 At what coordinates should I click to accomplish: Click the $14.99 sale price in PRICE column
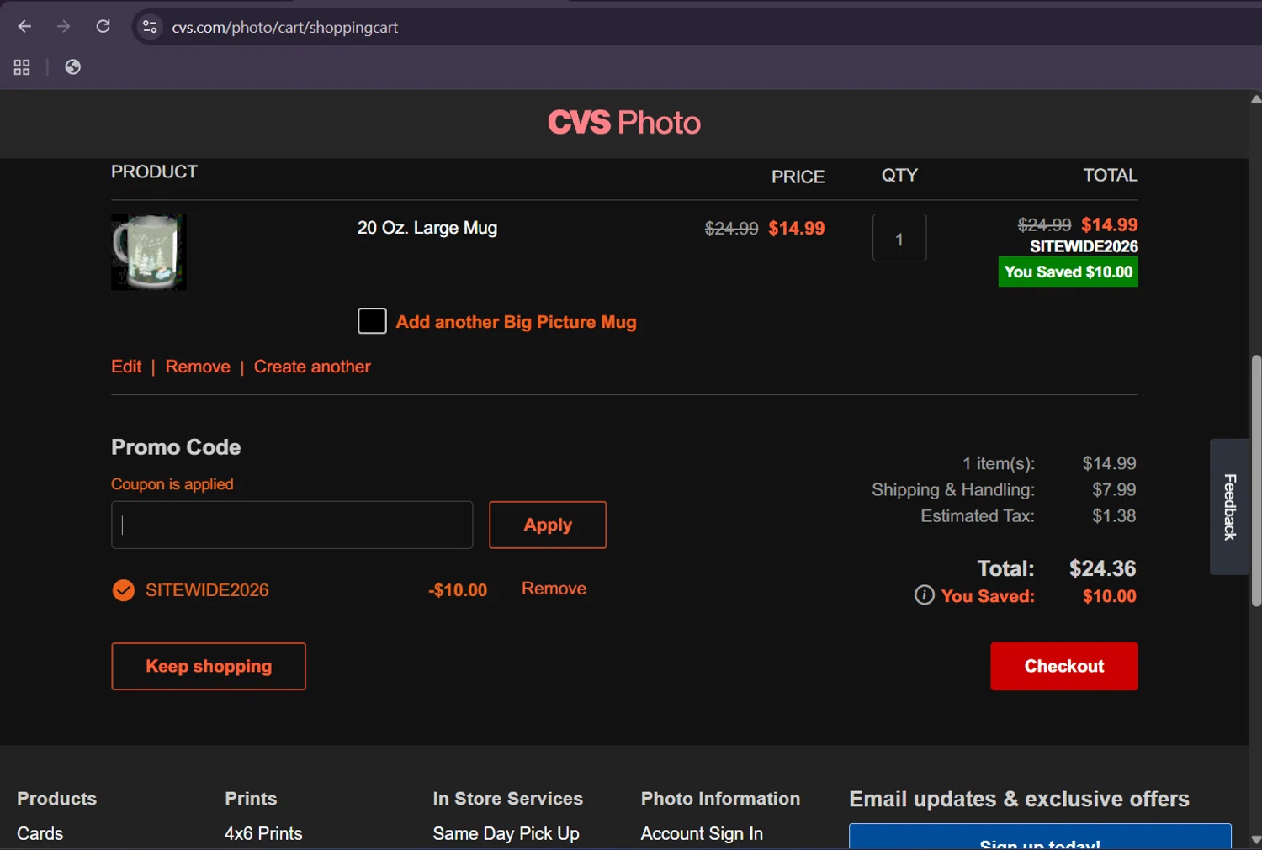(x=796, y=229)
